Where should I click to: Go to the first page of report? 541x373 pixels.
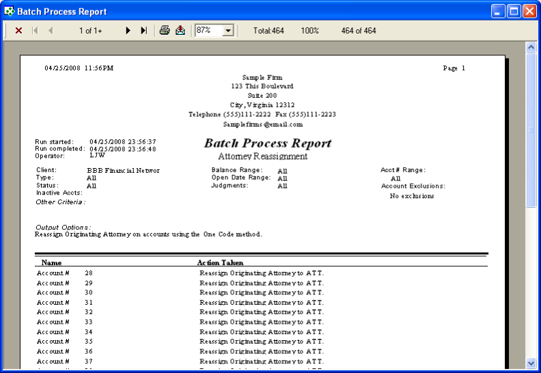pyautogui.click(x=35, y=31)
